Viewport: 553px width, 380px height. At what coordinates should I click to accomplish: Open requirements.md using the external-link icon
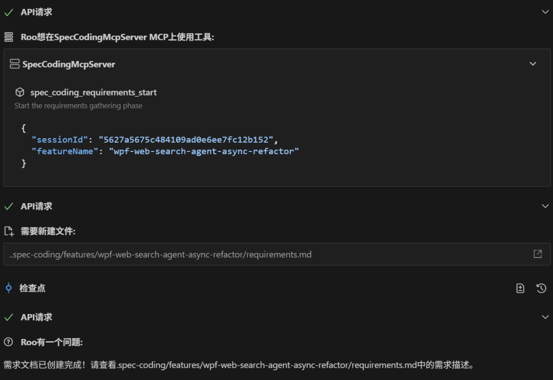pos(537,254)
